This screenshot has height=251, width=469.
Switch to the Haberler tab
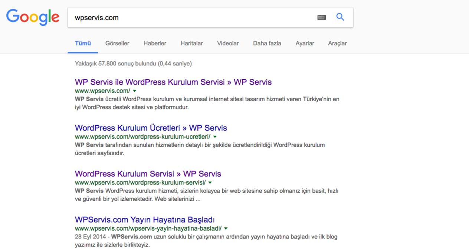pos(155,43)
